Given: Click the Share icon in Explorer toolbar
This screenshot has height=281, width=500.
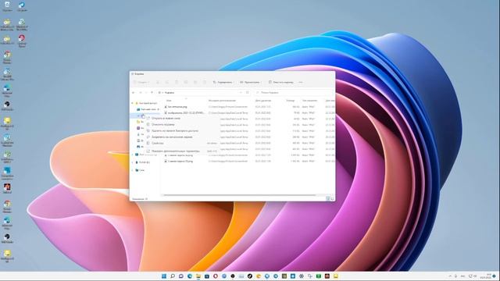Looking at the screenshot, I should click(x=195, y=82).
